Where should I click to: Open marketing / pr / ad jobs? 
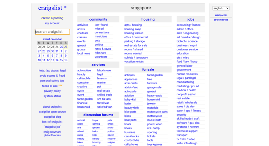(188, 86)
